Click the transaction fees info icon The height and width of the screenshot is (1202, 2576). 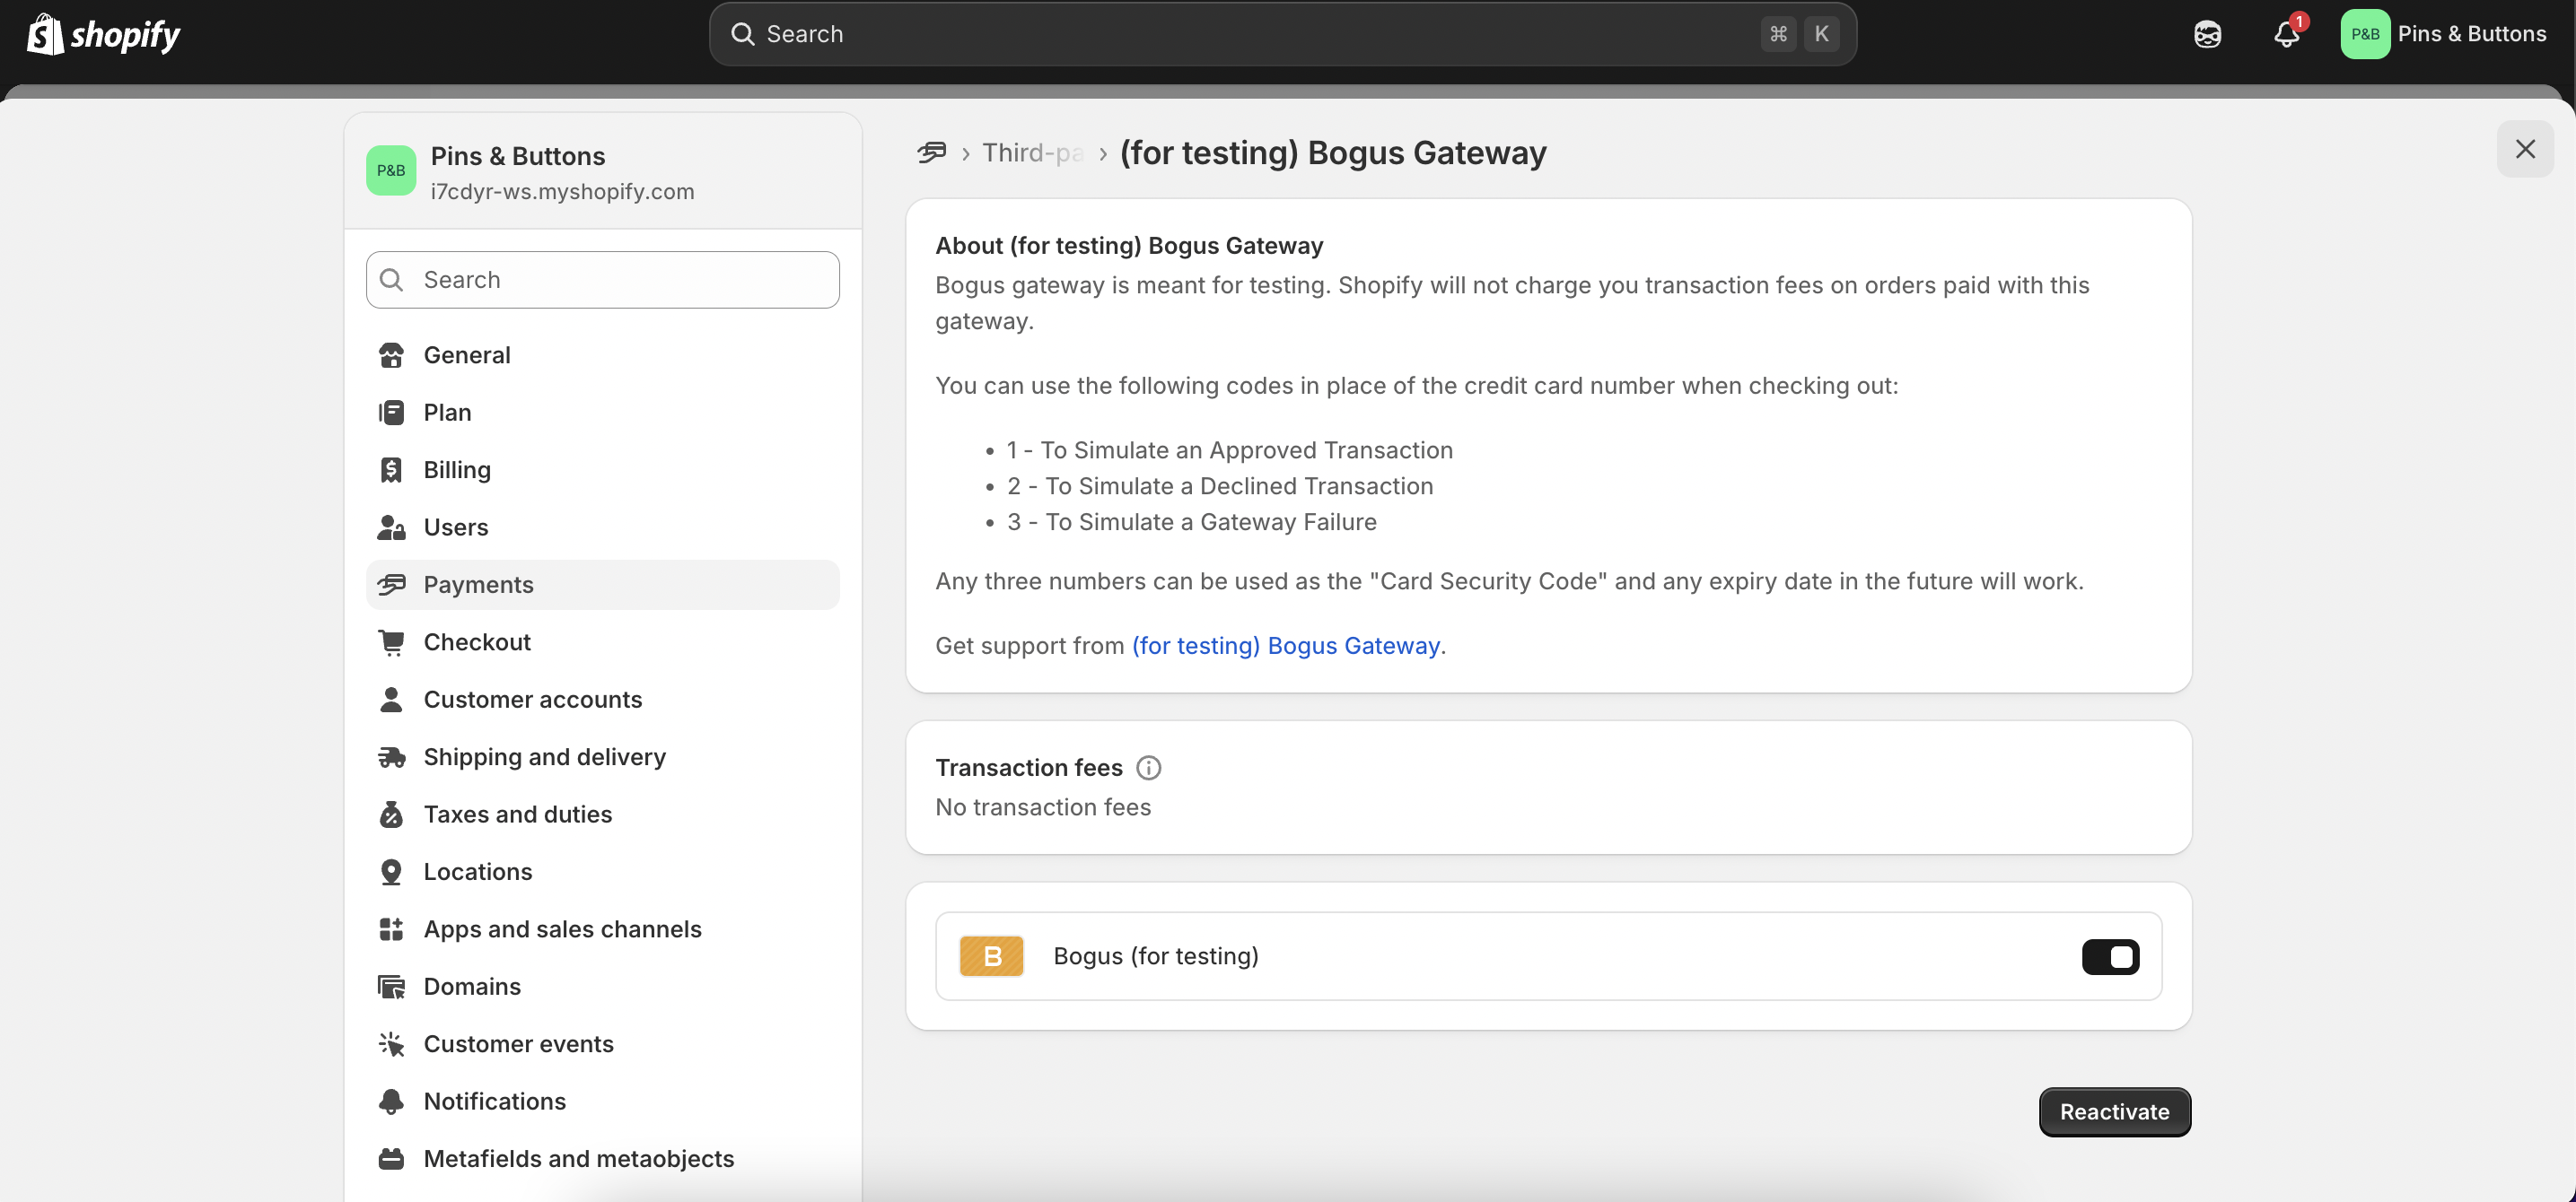pyautogui.click(x=1148, y=767)
